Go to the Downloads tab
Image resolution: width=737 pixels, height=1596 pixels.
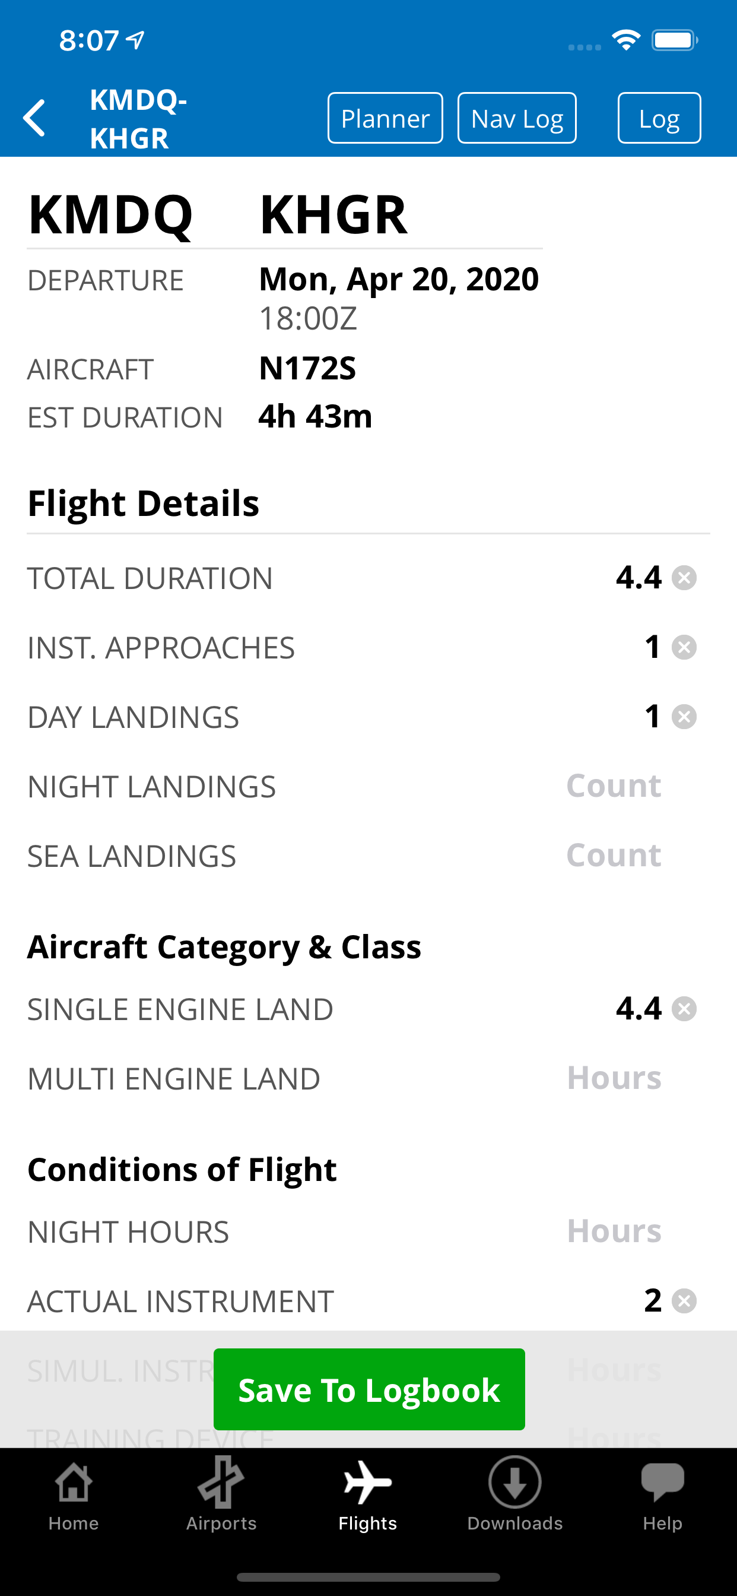point(514,1494)
